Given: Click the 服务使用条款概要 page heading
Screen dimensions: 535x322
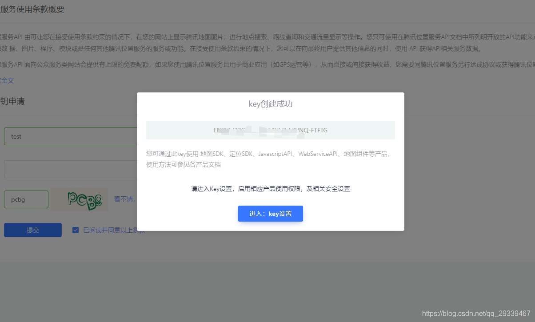Looking at the screenshot, I should (x=32, y=9).
